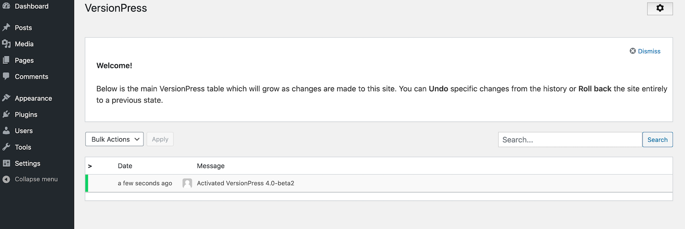Click the Dashboard icon in sidebar
The image size is (685, 229).
6,6
